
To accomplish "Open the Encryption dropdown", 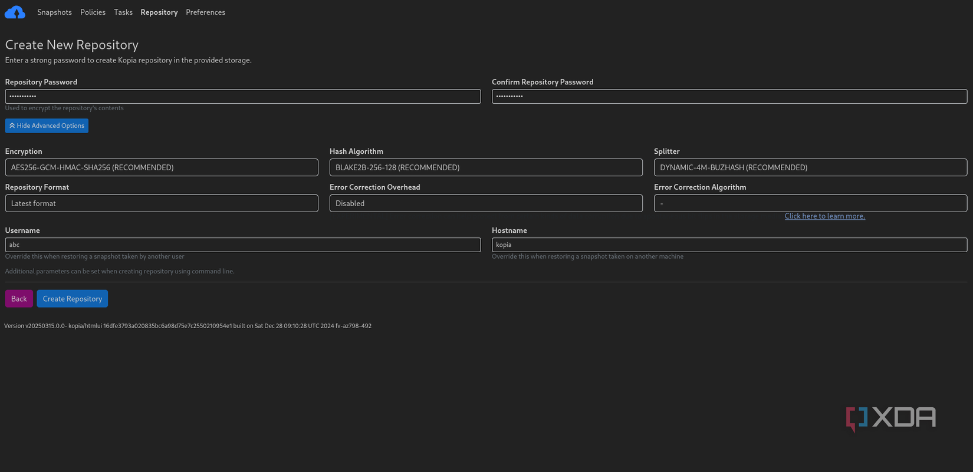I will (162, 167).
